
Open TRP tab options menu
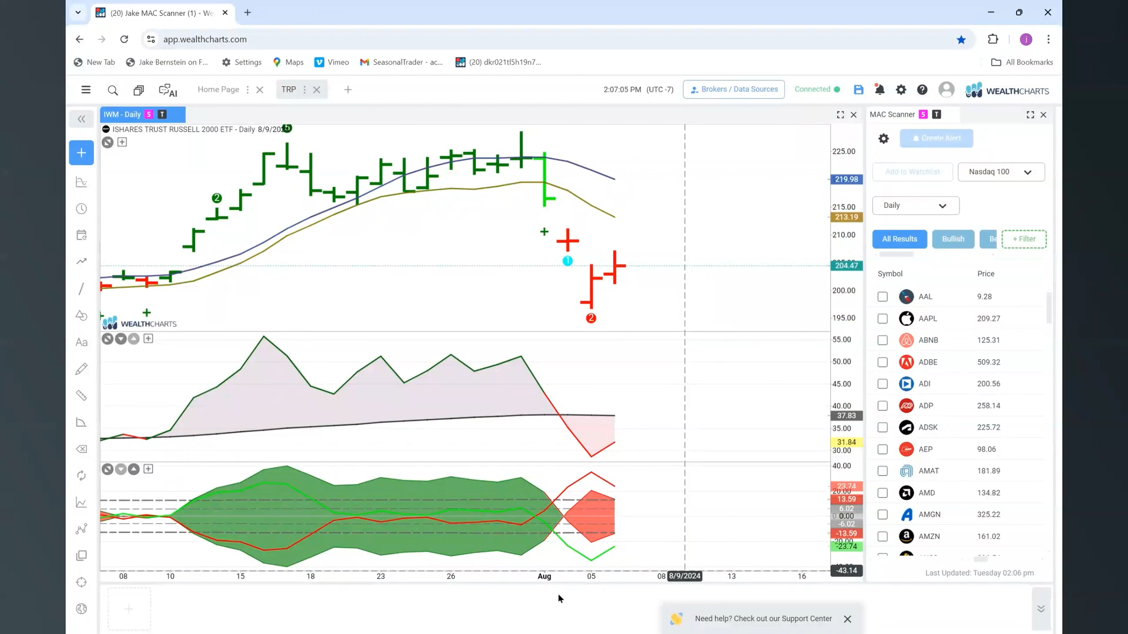point(304,90)
